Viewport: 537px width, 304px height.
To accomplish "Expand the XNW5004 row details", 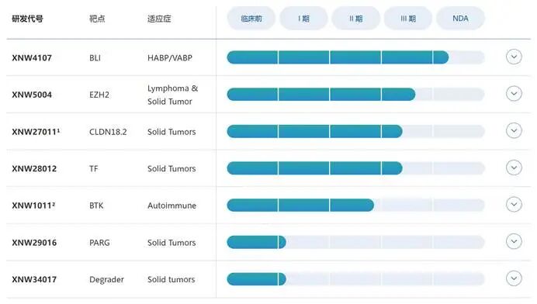I will [514, 94].
